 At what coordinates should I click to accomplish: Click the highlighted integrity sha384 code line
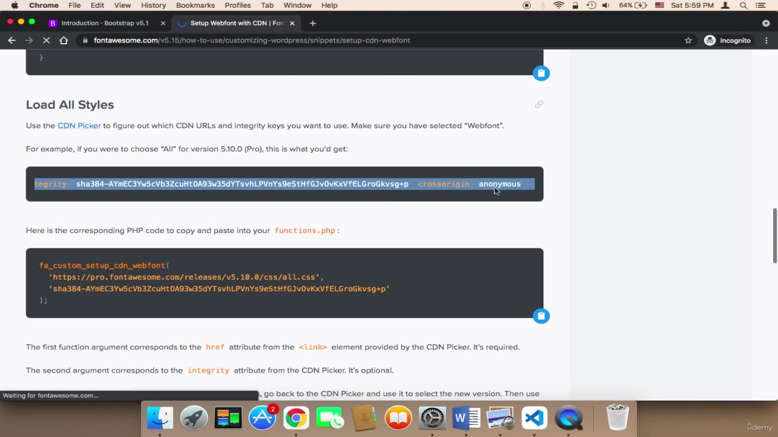(284, 184)
